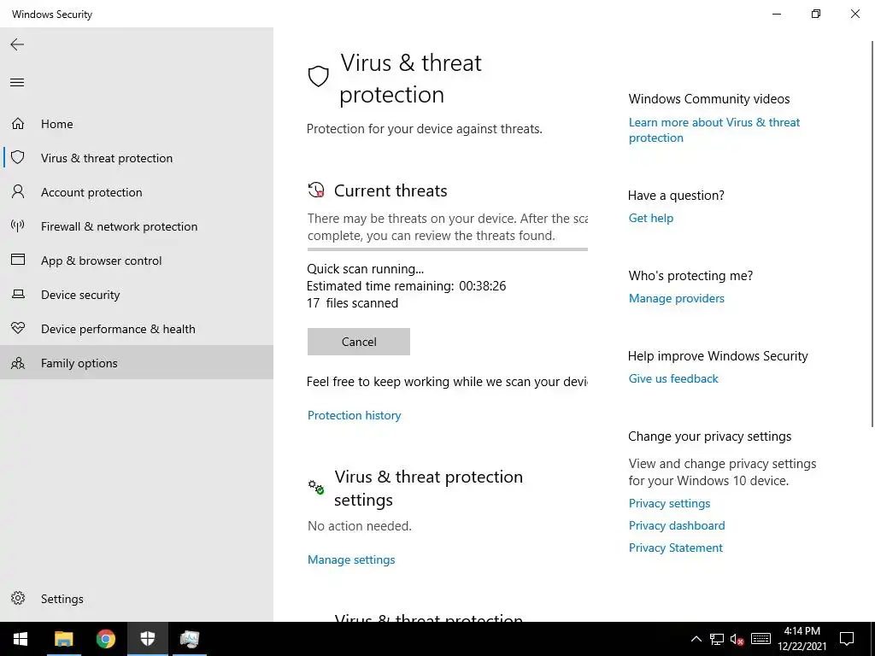The image size is (875, 656).
Task: Click the scan progress bar
Action: [x=448, y=249]
